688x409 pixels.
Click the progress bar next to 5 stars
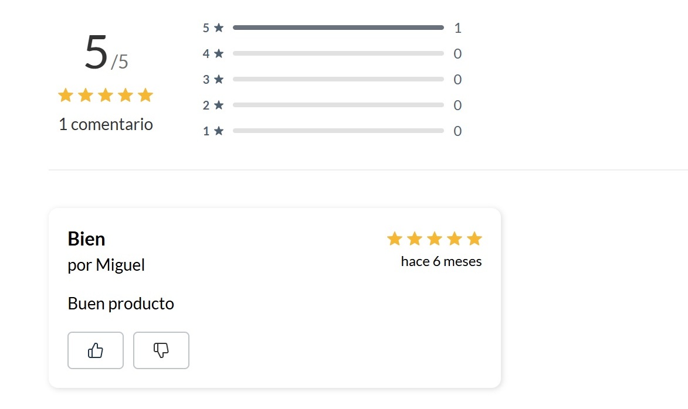[x=338, y=27]
